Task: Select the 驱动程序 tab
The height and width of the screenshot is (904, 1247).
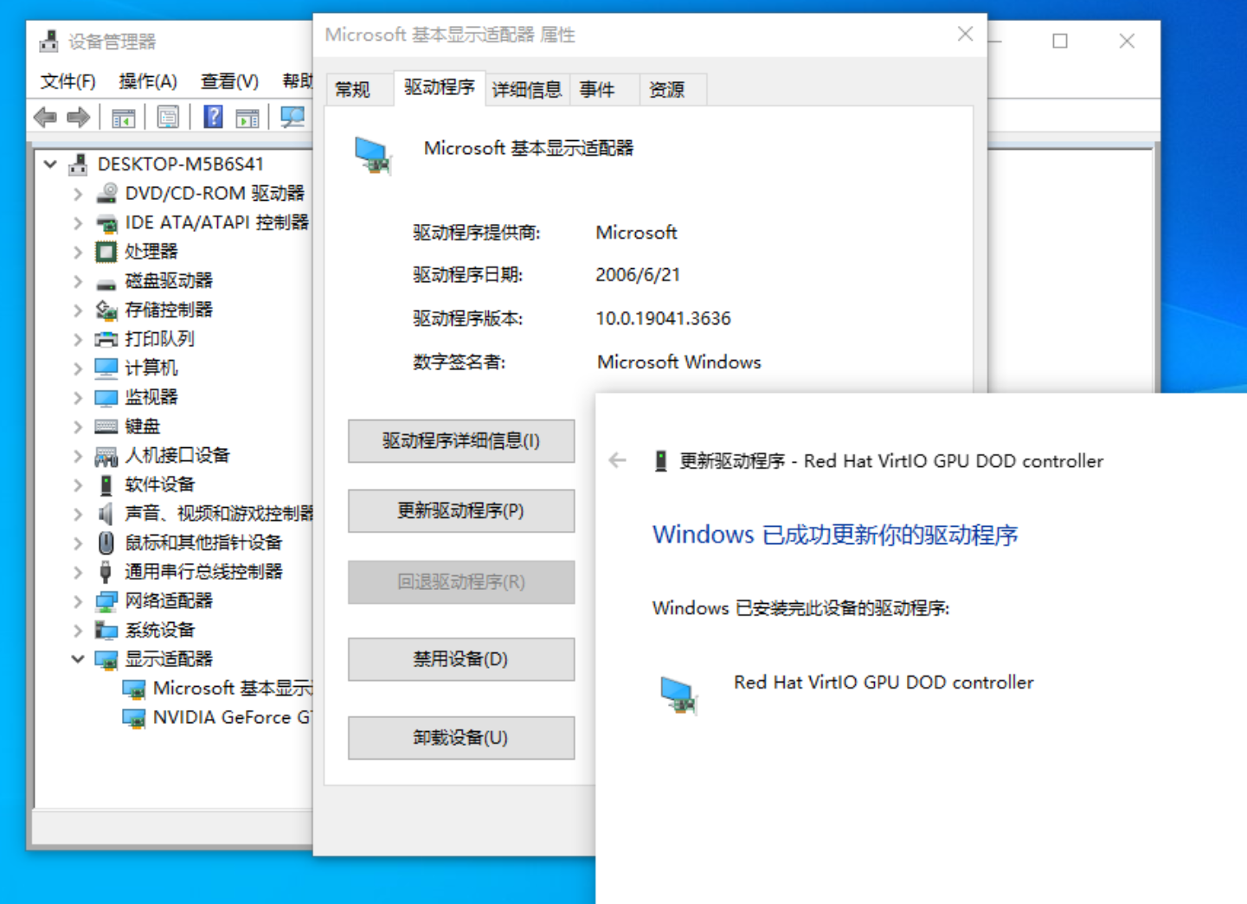Action: [440, 87]
